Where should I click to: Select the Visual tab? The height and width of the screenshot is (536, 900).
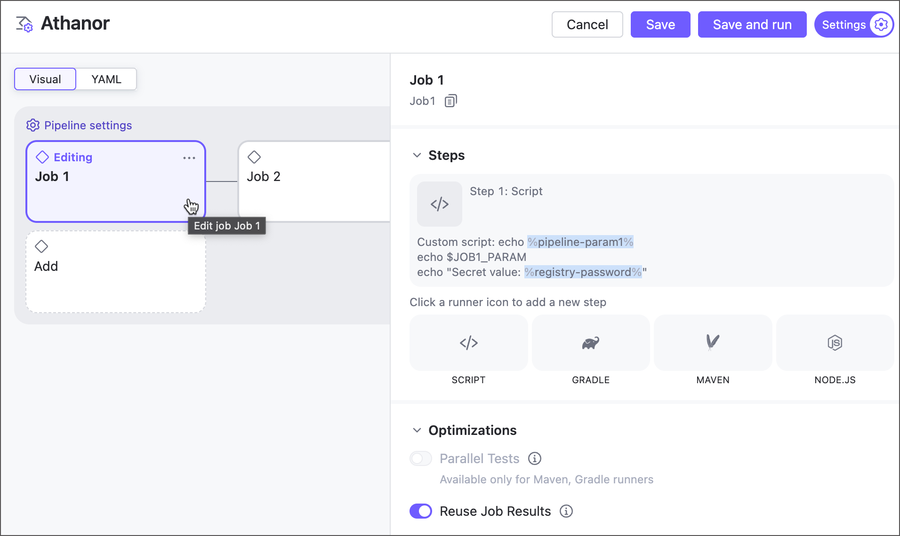[x=45, y=79]
